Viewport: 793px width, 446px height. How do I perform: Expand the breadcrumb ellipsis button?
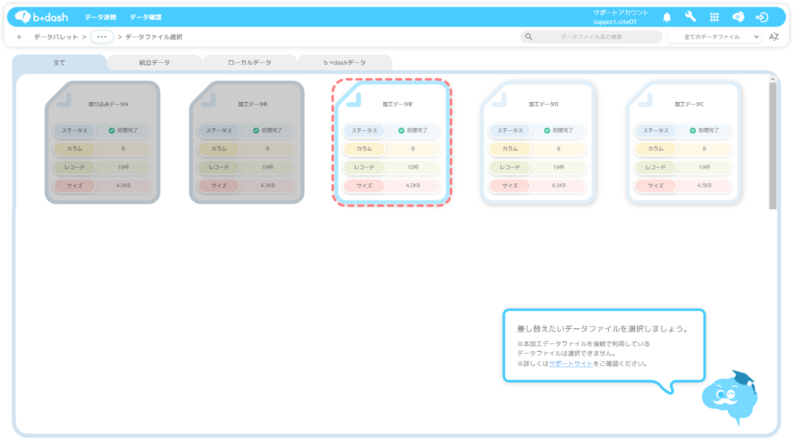[102, 37]
